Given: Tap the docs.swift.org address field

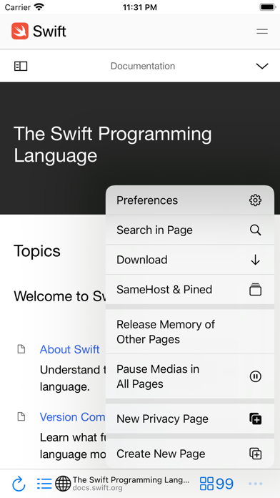Looking at the screenshot, I should click(x=131, y=484).
